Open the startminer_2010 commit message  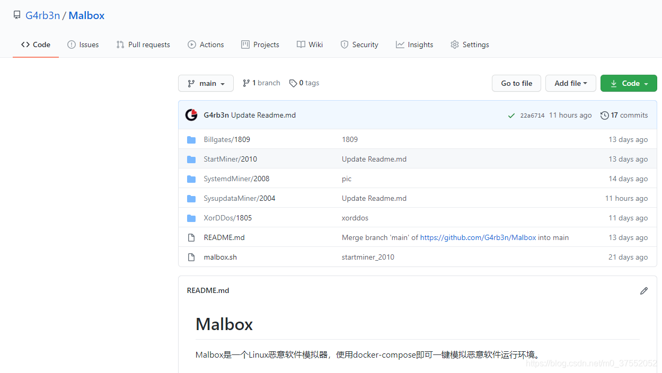[368, 257]
